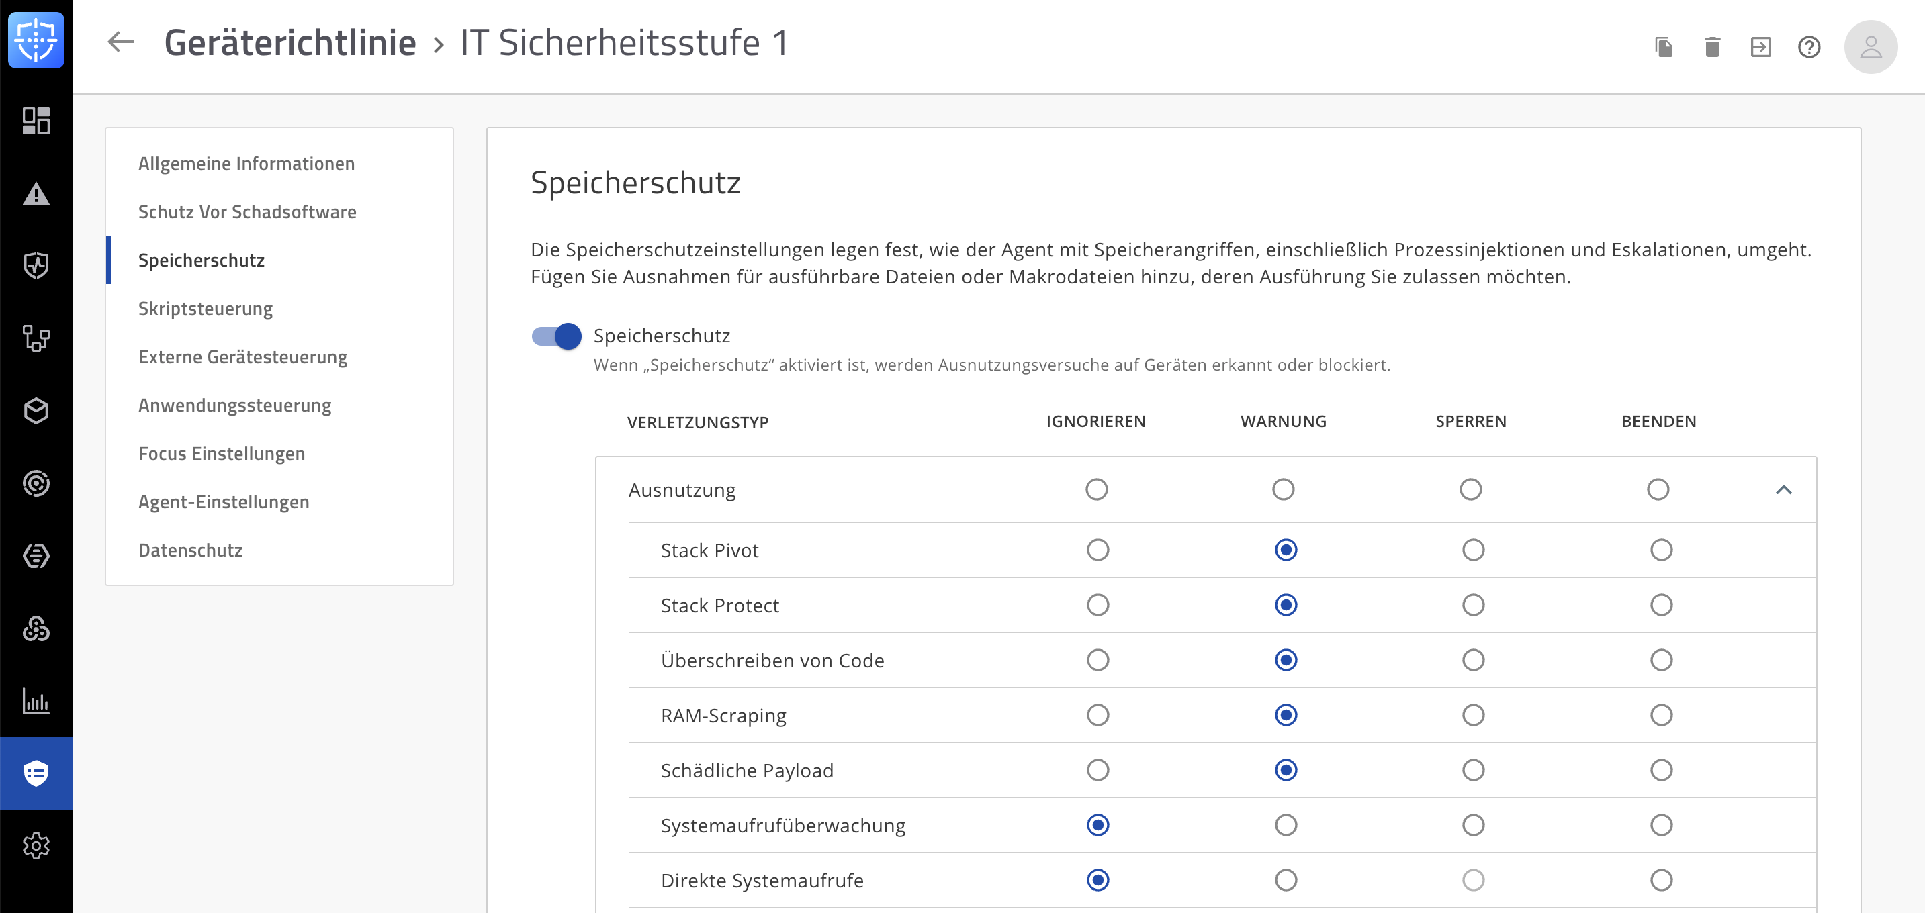1925x913 pixels.
Task: Open the alerts triangle icon in sidebar
Action: pyautogui.click(x=36, y=193)
